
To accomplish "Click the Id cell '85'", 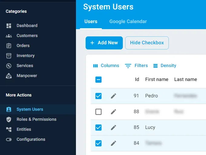I will pos(136,127).
